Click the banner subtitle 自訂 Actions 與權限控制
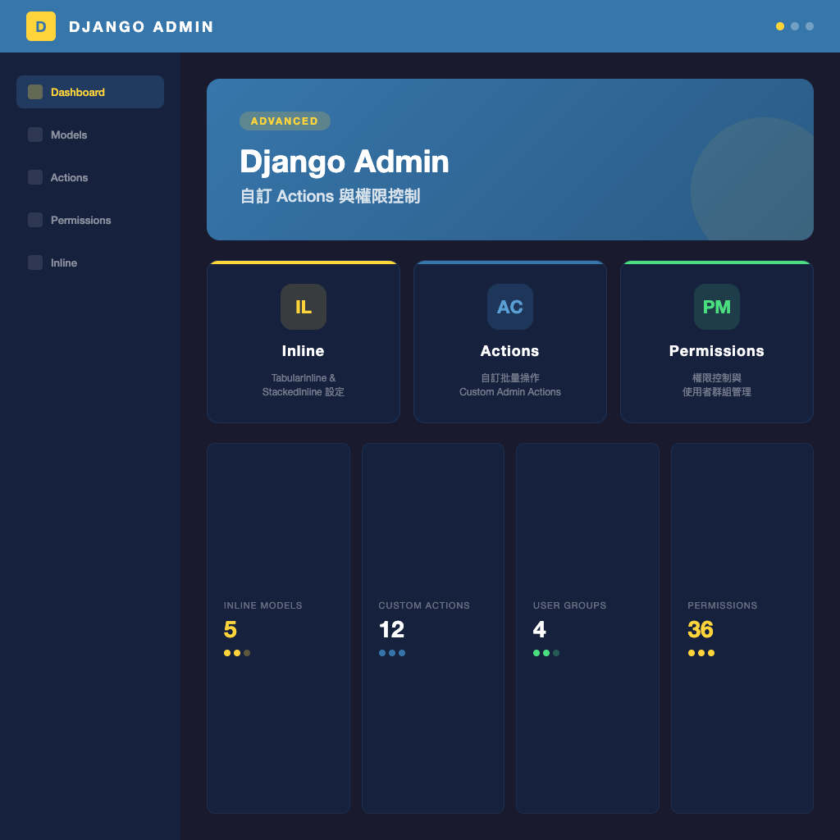 click(x=330, y=196)
